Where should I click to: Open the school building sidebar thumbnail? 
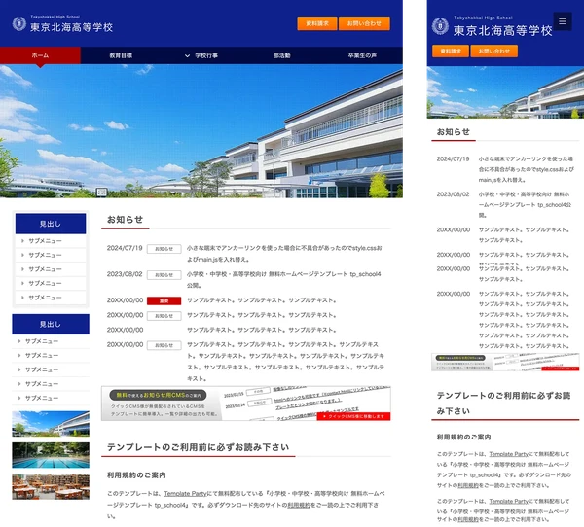point(51,424)
